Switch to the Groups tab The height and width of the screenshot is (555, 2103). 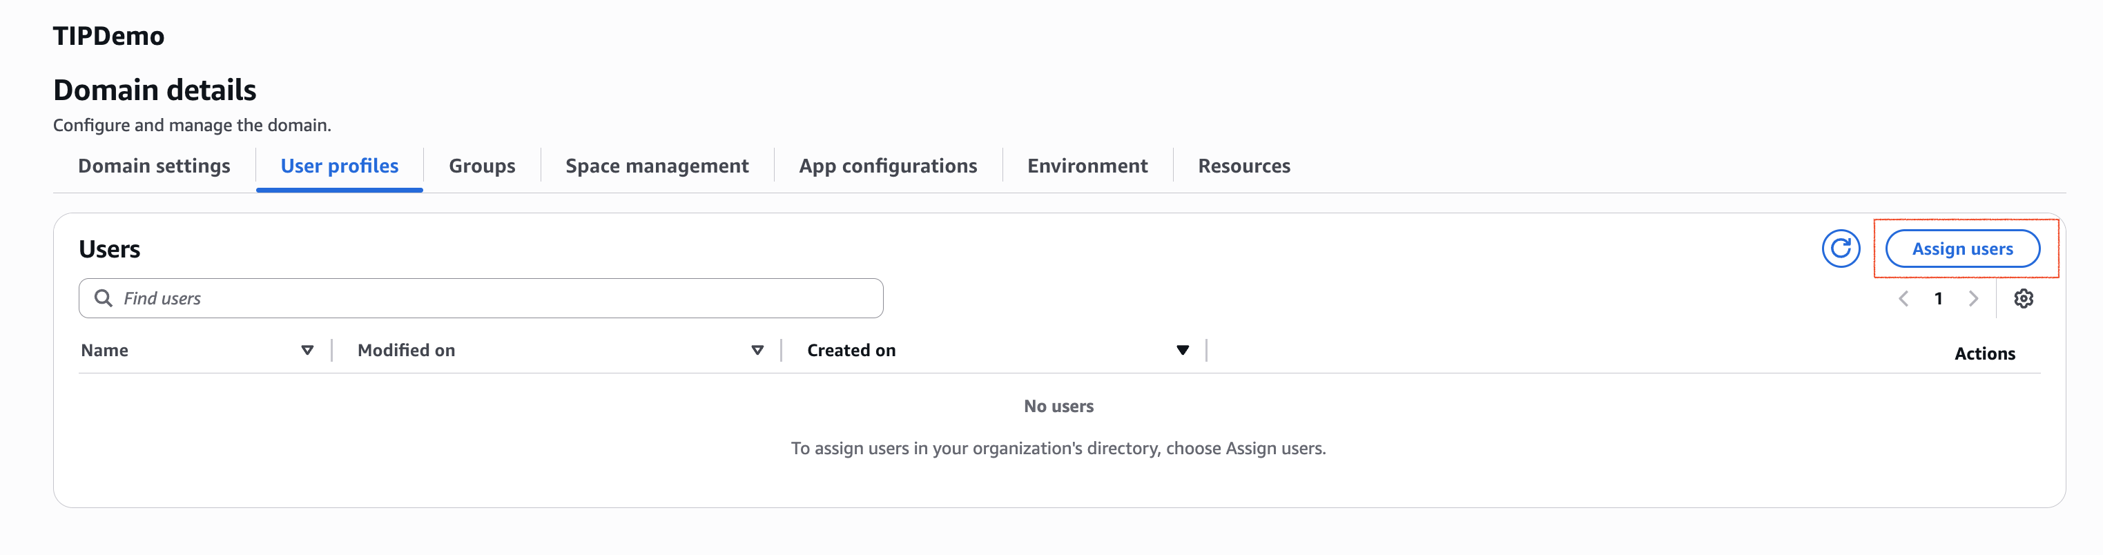482,166
